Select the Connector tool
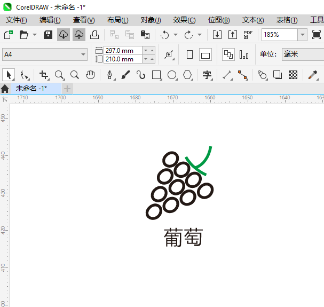The image size is (324, 307). click(x=242, y=75)
